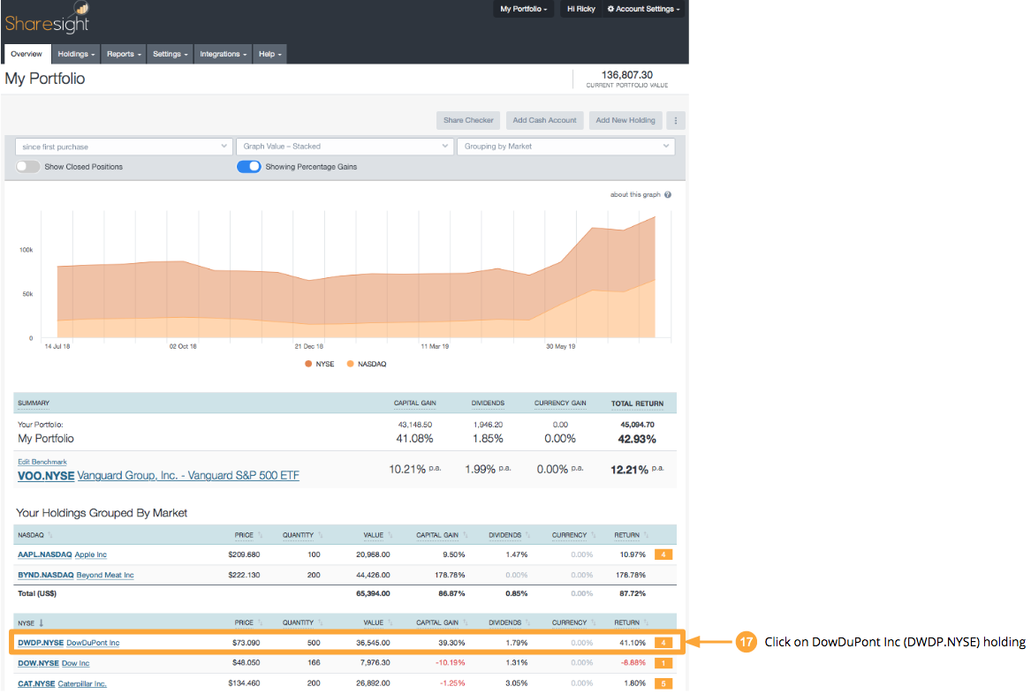Click the NYSE legend dot
Image resolution: width=1031 pixels, height=694 pixels.
[308, 364]
